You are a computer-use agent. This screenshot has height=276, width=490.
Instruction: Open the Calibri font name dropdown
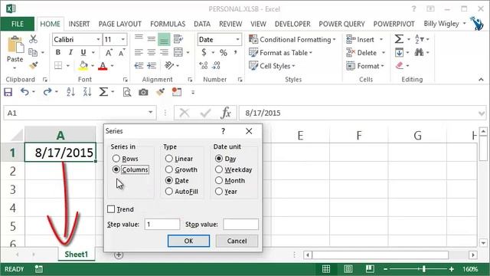pyautogui.click(x=98, y=39)
